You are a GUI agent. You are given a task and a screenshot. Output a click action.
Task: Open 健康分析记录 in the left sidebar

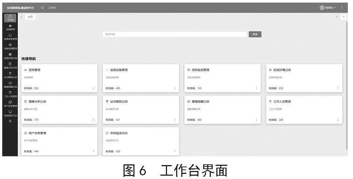(x=10, y=66)
